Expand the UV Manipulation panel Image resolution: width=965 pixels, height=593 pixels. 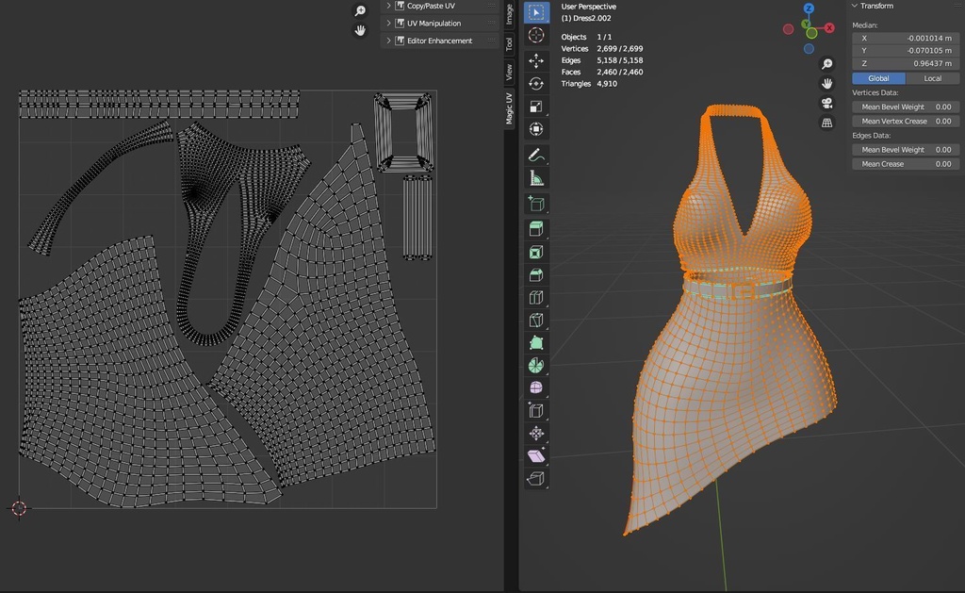pyautogui.click(x=435, y=23)
